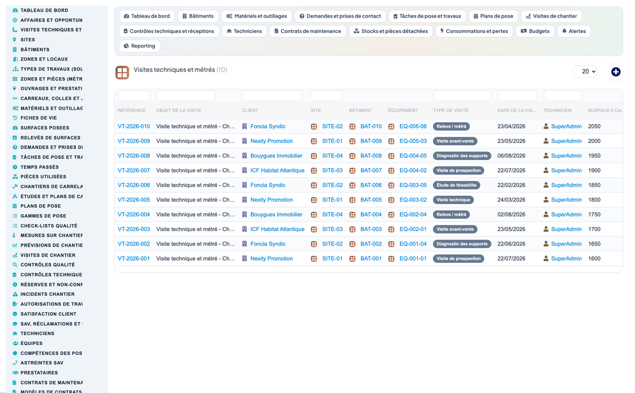Open Plans de pose top tab
The width and height of the screenshot is (635, 393).
point(493,16)
